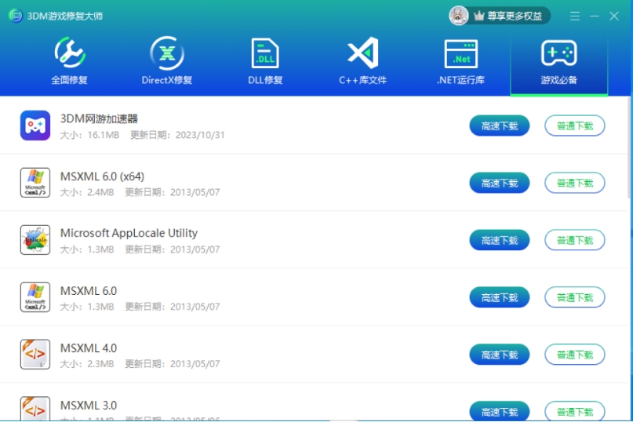
Task: Switch to the 全面修复 tab label
Action: click(70, 80)
